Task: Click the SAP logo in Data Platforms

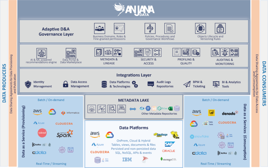Action: [x=170, y=144]
